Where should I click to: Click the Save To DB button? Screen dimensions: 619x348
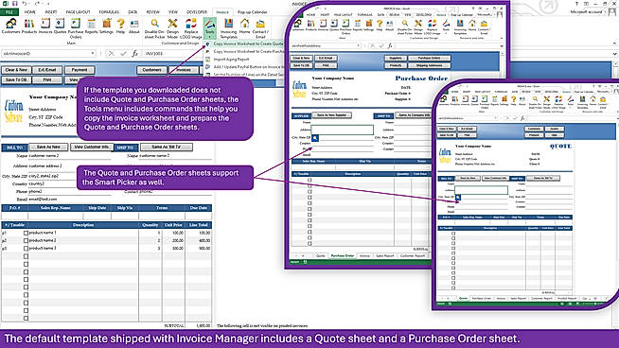click(16, 79)
